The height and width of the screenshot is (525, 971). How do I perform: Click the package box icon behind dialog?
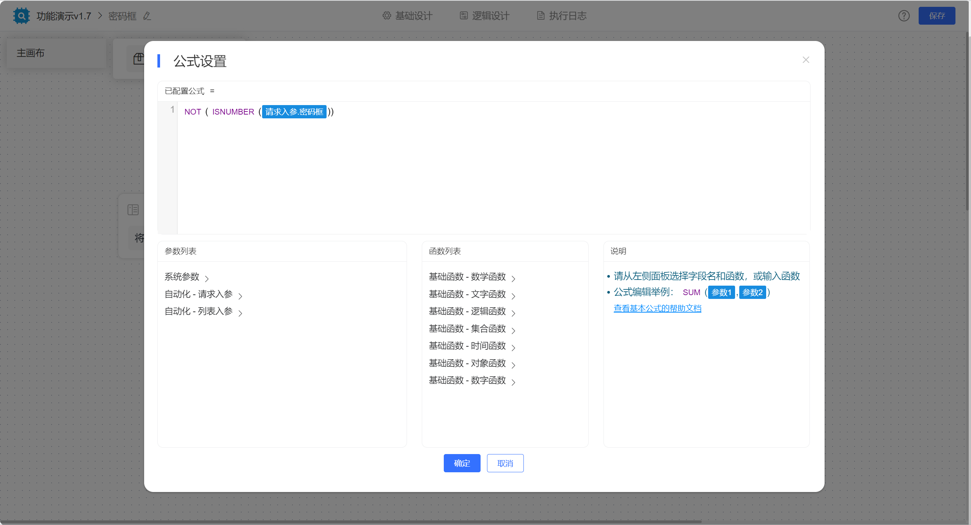[138, 59]
